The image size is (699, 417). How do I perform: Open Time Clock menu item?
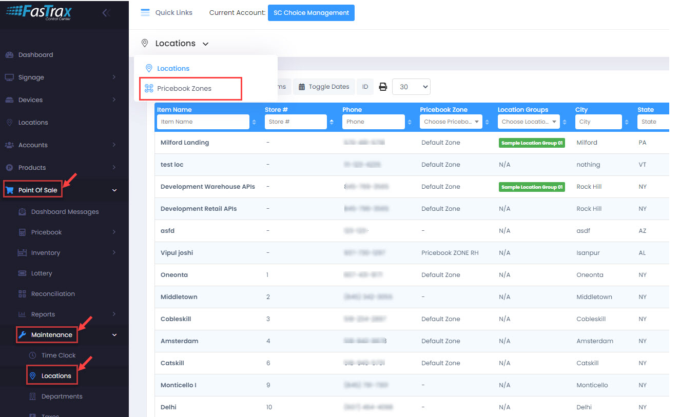59,355
